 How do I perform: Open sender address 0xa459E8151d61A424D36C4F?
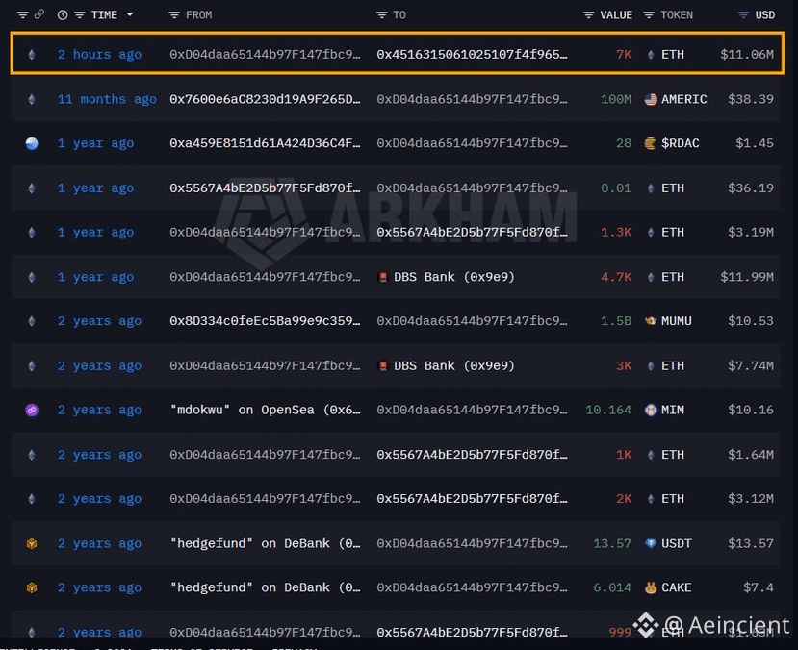[265, 143]
